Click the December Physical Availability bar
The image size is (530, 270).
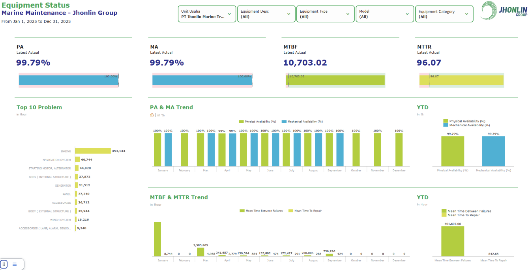[399, 150]
